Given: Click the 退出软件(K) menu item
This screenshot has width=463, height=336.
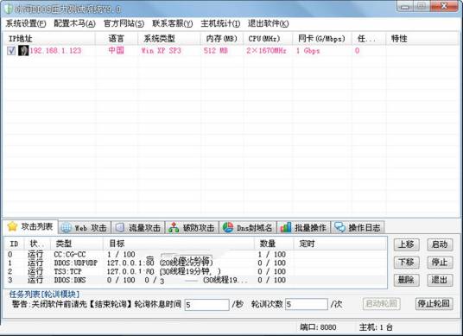Looking at the screenshot, I should (268, 23).
